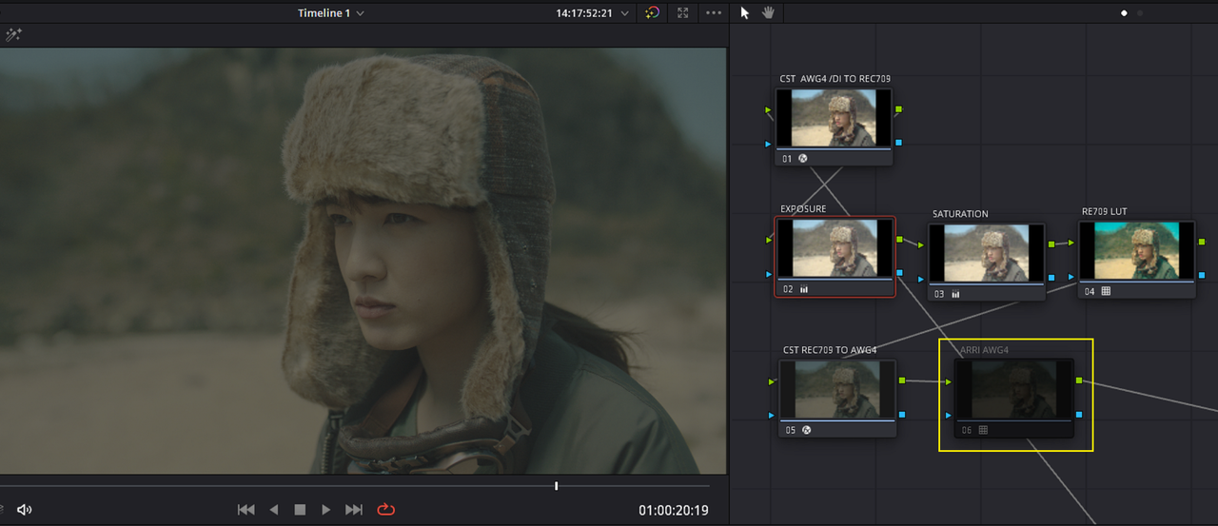The height and width of the screenshot is (526, 1218).
Task: Toggle bypass color grades and effects icon
Action: [652, 13]
